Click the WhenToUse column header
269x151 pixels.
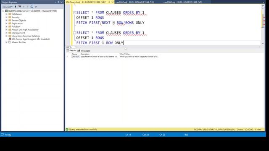click(x=124, y=54)
